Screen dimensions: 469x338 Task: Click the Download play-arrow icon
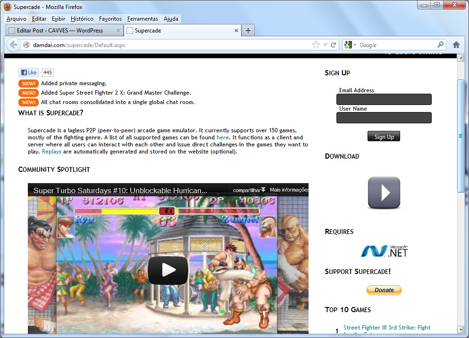click(384, 193)
